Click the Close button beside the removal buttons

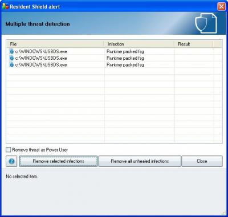point(202,161)
